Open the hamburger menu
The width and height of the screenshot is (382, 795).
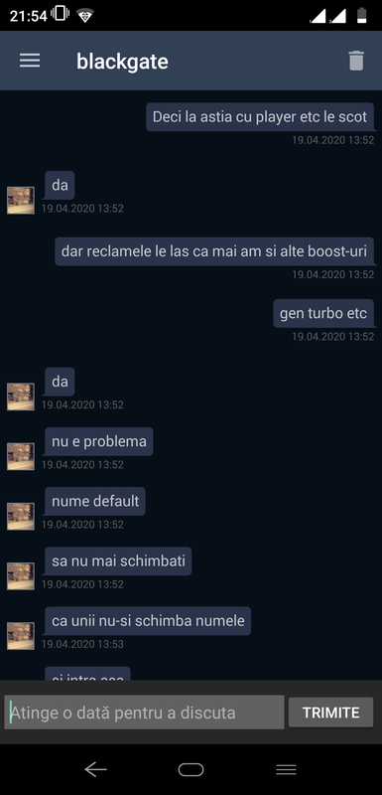[x=30, y=61]
